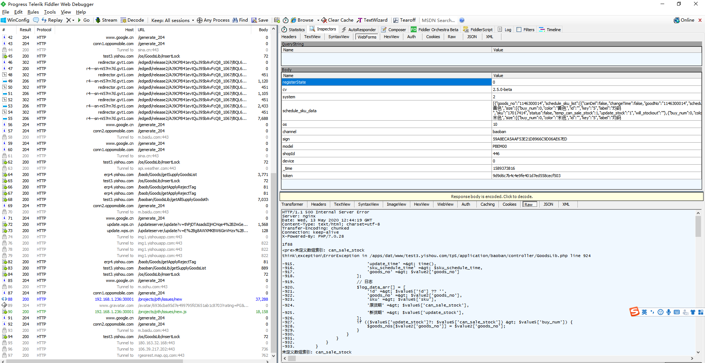
Task: Select request JSON inspector tab
Action: [472, 37]
